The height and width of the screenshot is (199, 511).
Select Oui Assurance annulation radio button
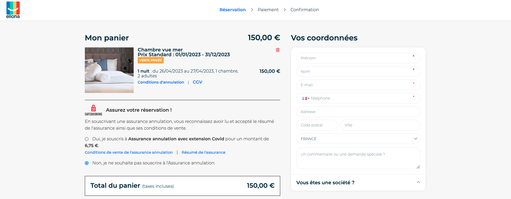(87, 139)
